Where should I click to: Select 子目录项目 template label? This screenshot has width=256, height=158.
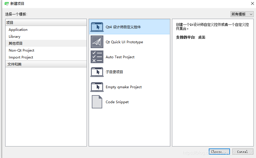point(114,72)
